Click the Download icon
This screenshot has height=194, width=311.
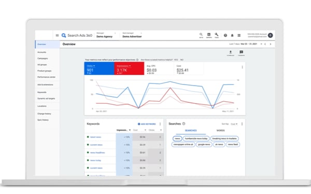click(x=231, y=53)
